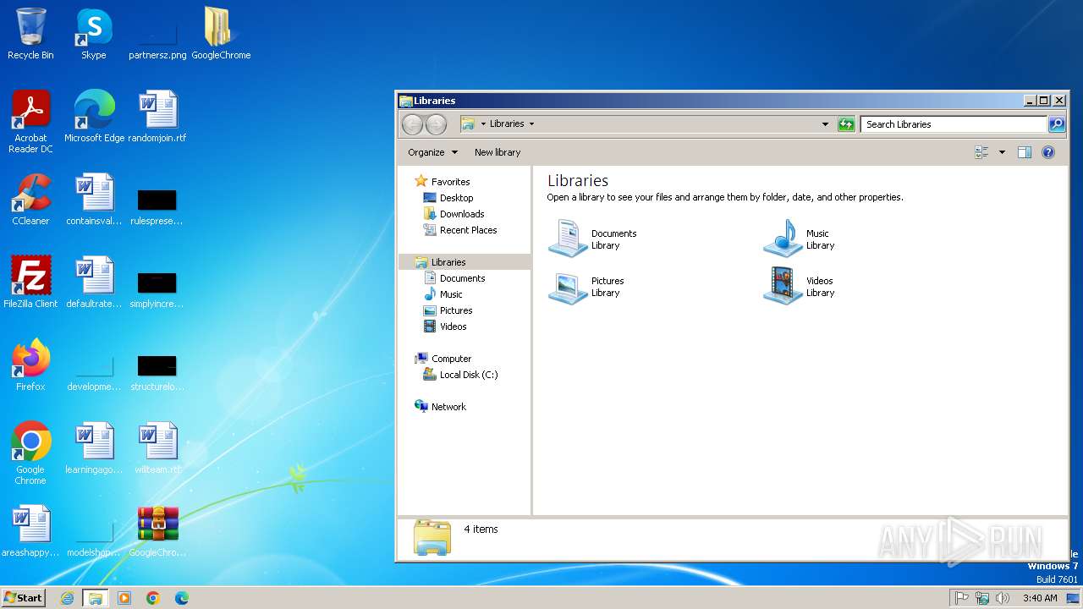Select the areashappy document on desktop

coord(30,531)
